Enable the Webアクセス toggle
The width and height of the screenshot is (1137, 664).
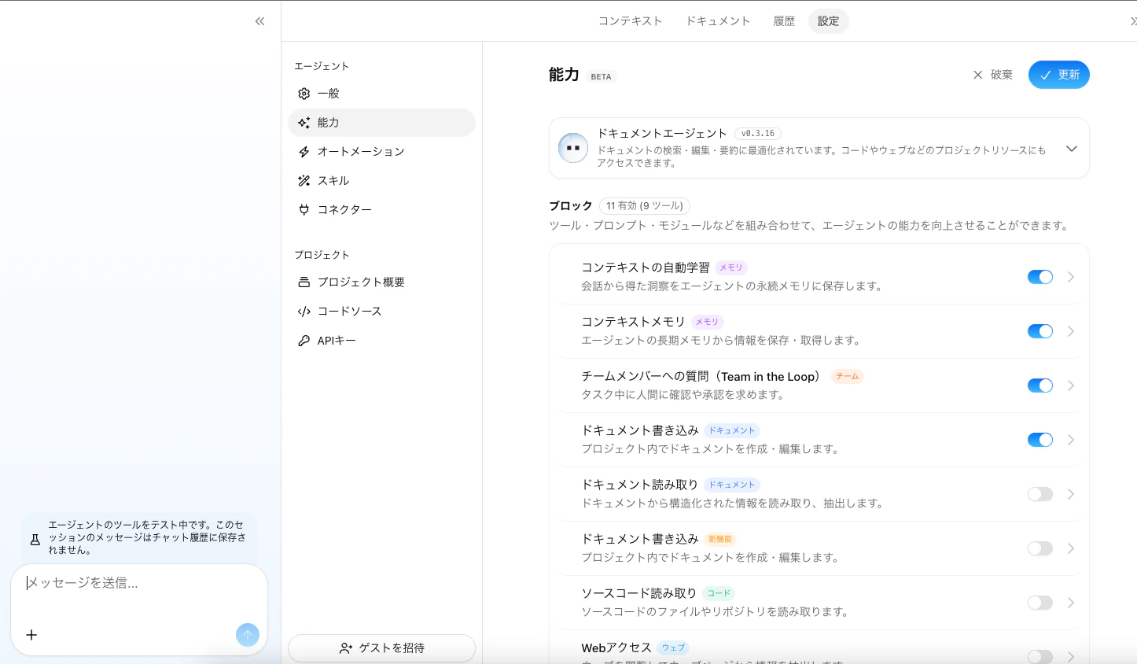(1040, 657)
